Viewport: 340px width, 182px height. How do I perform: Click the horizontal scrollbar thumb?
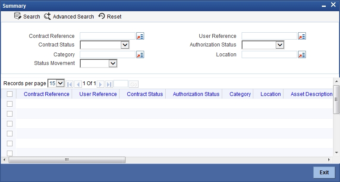tap(67, 160)
